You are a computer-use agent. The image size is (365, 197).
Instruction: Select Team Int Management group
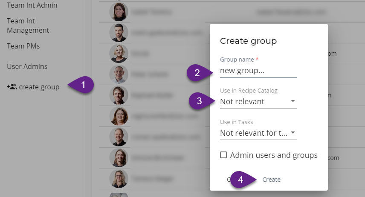28,26
